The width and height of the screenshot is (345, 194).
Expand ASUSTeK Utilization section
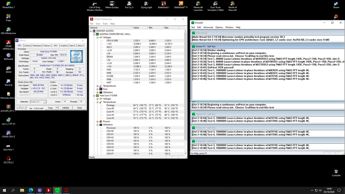pyautogui.click(x=97, y=92)
